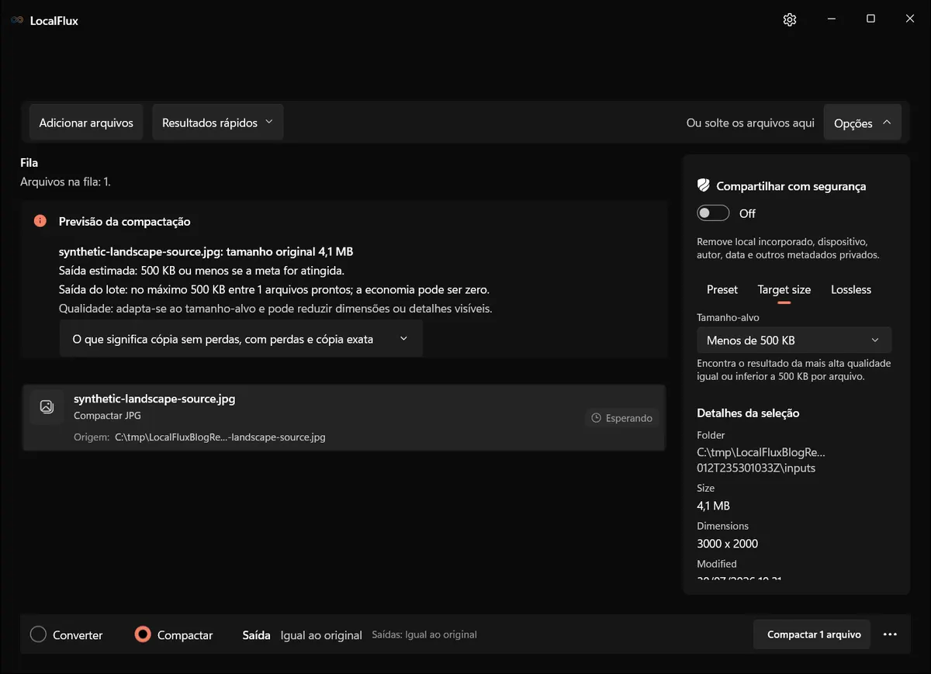
Task: Click Adicionar arquivos button
Action: [x=86, y=123]
